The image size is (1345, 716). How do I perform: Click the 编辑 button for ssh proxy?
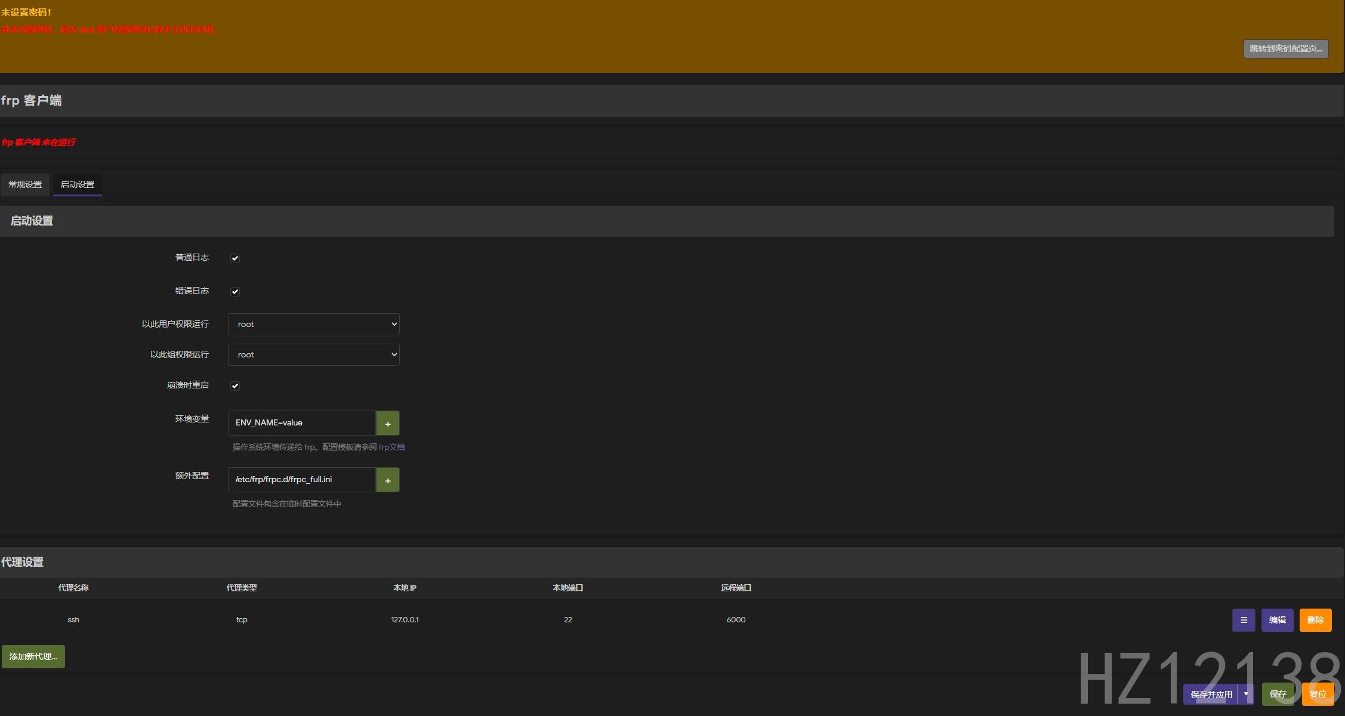coord(1277,620)
